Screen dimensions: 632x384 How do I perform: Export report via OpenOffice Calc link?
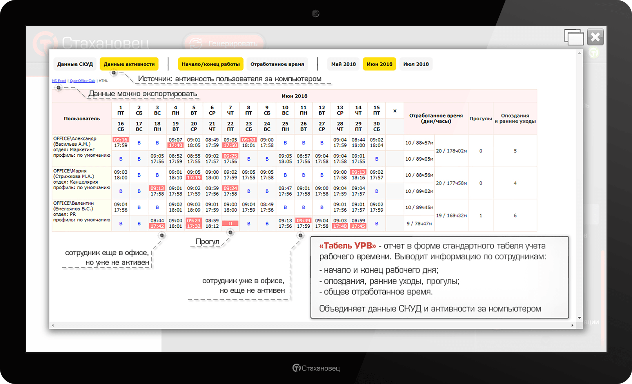[x=82, y=81]
